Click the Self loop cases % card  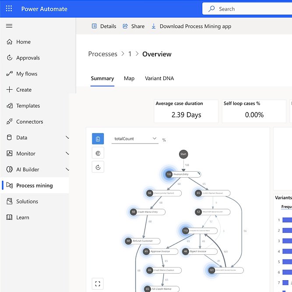tap(254, 111)
